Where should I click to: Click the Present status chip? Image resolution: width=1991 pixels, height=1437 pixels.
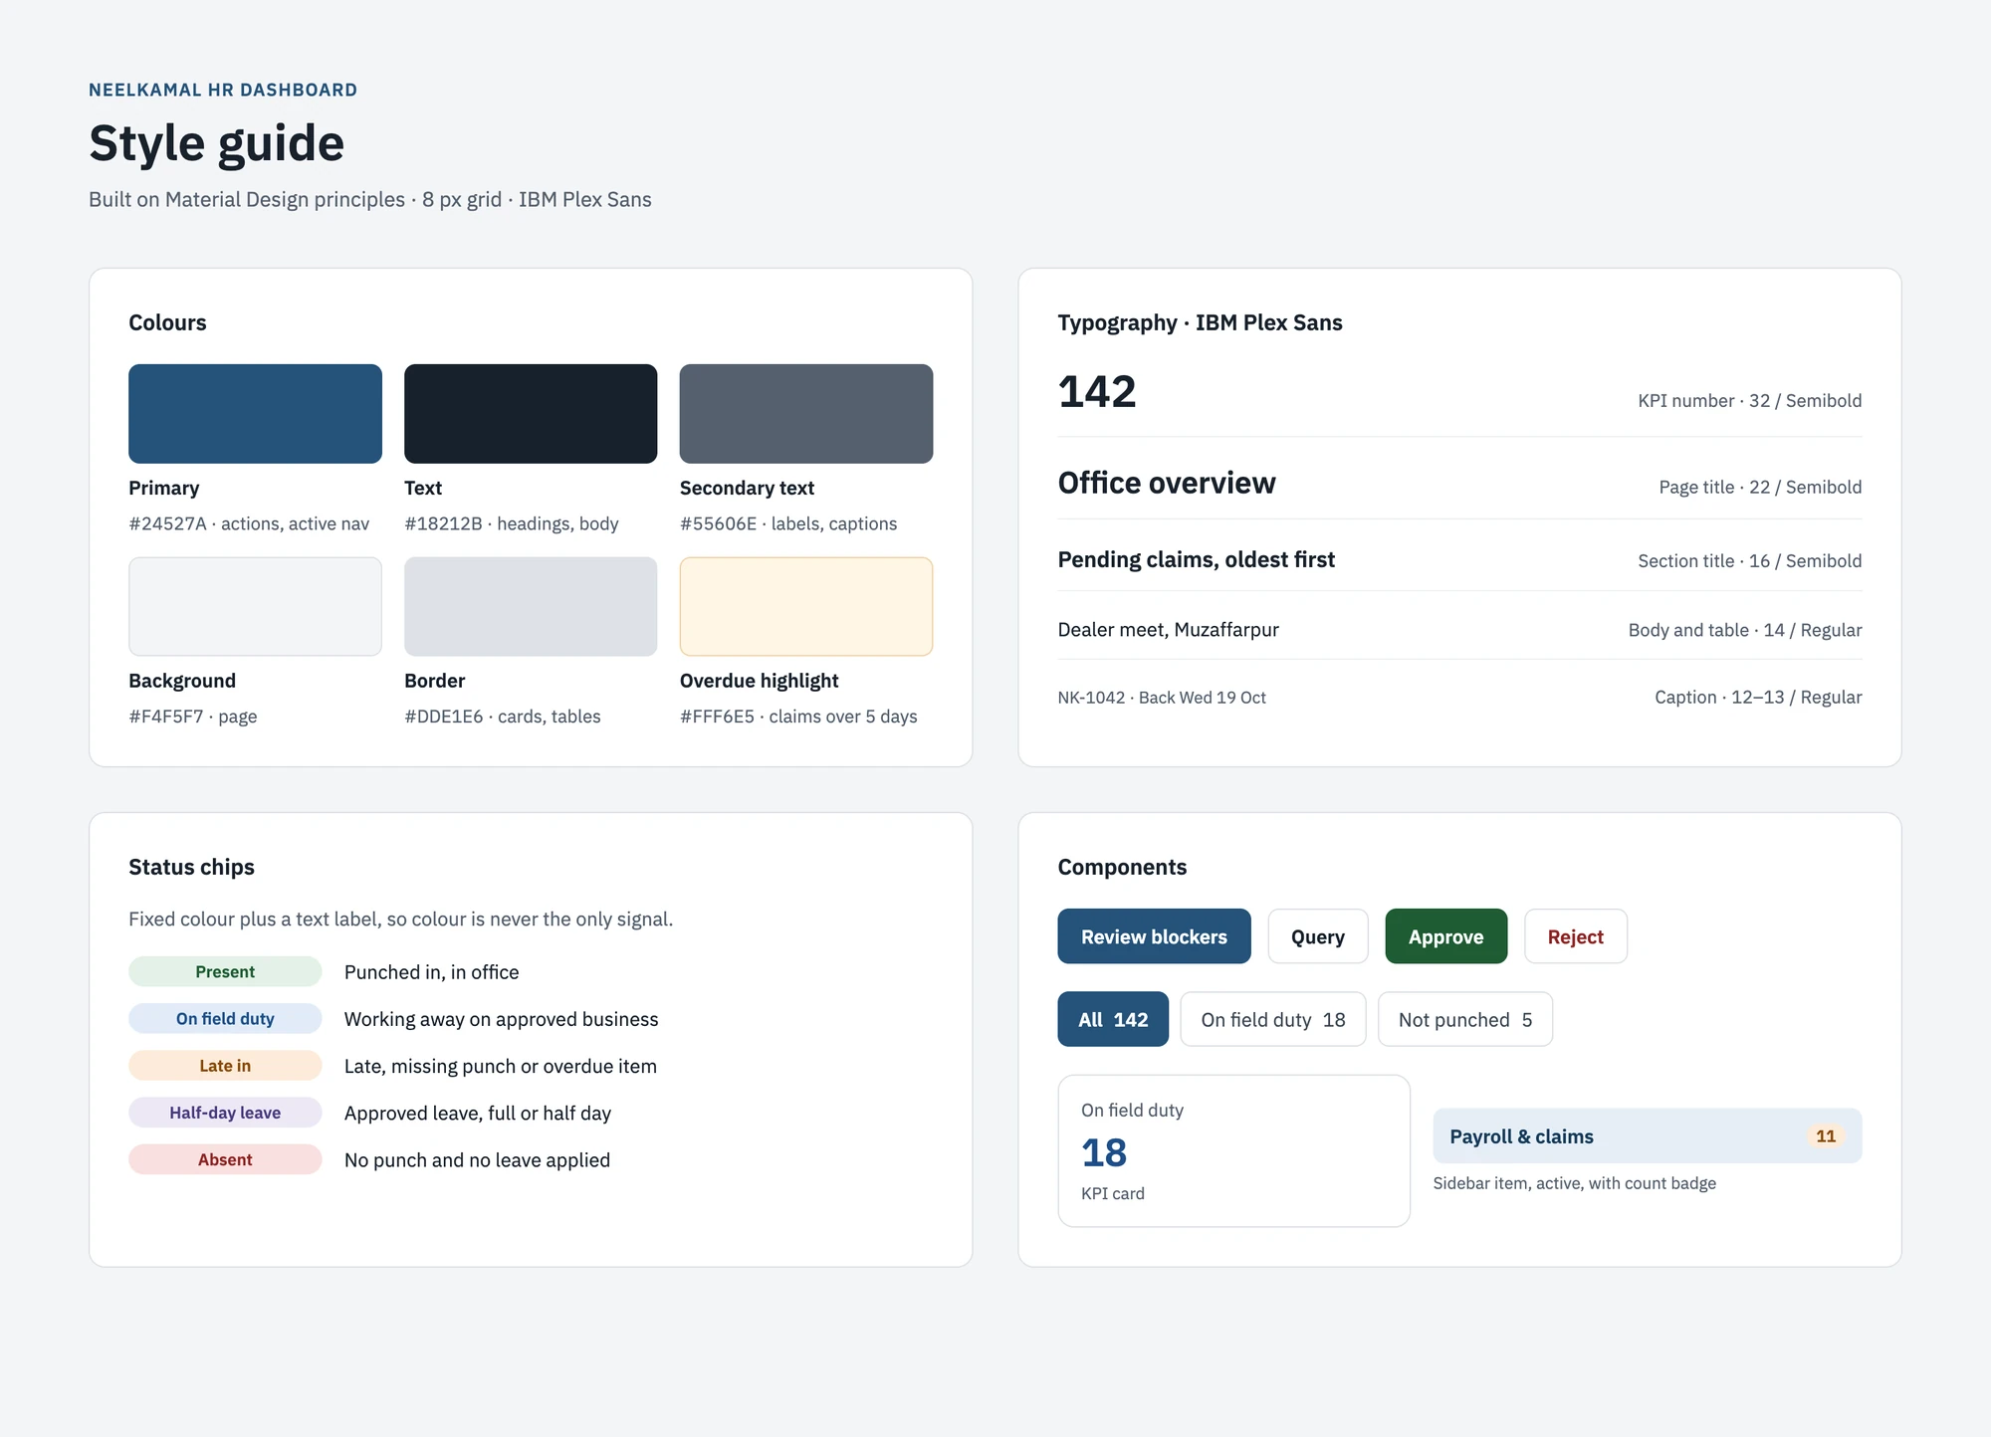pos(225,972)
